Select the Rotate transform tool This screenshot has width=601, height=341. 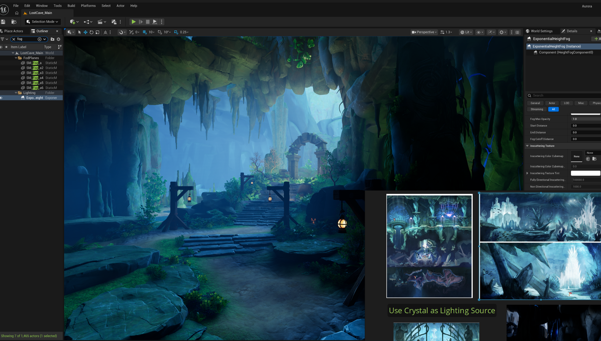[x=91, y=32]
